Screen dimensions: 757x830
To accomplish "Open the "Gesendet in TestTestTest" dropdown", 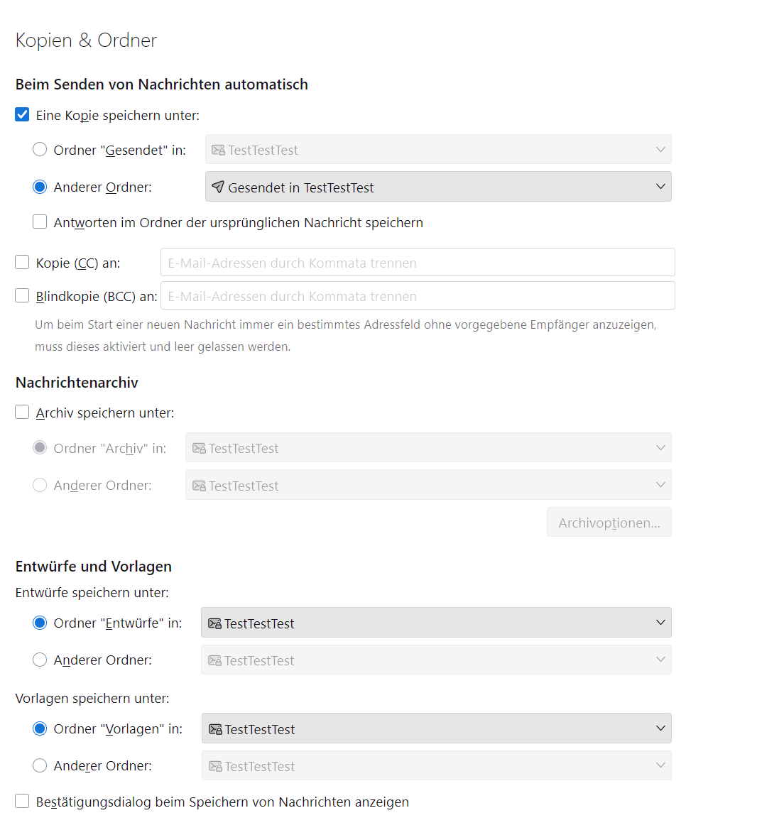I will point(437,187).
